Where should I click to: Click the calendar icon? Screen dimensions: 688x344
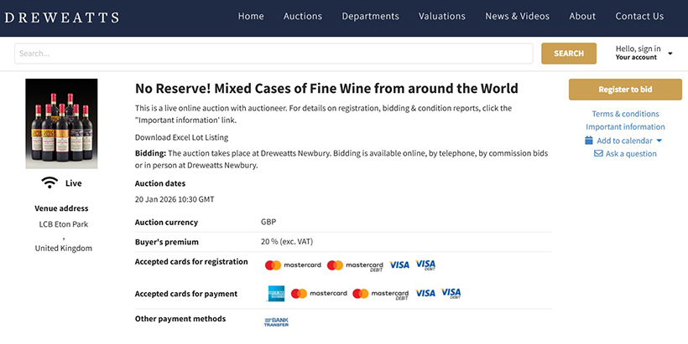pyautogui.click(x=589, y=141)
